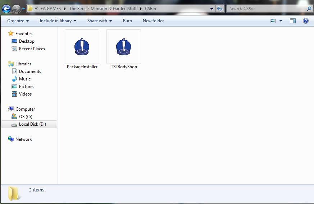Click CSBin breadcrumb segment

(150, 9)
